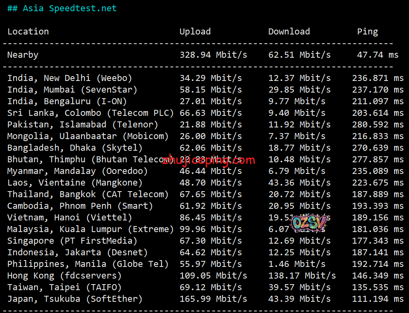Select Taiwan, Taipei (TAIFO) entry
This screenshot has height=313, width=409.
coord(64,287)
